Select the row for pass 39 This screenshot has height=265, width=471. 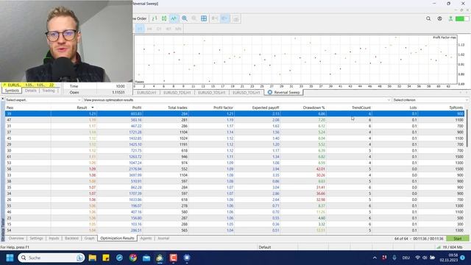[235, 113]
